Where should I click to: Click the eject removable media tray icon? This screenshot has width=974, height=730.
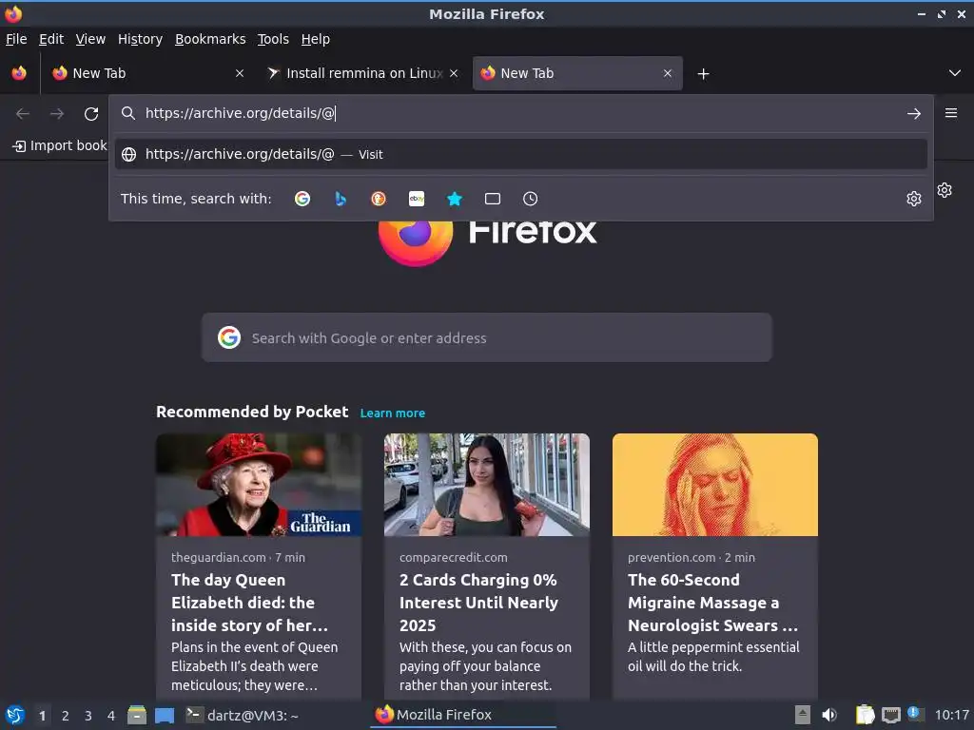pyautogui.click(x=803, y=715)
